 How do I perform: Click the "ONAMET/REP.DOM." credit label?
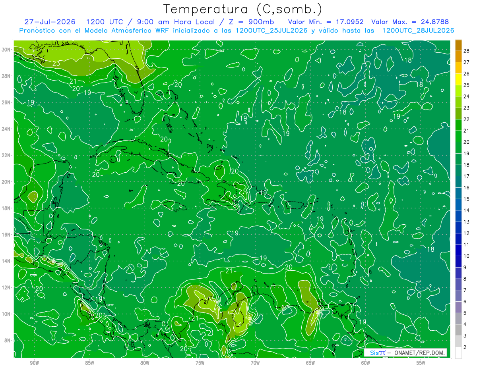point(419,353)
